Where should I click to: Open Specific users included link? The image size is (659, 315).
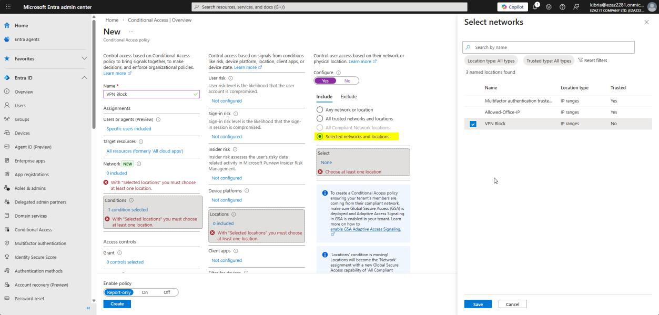tap(129, 128)
